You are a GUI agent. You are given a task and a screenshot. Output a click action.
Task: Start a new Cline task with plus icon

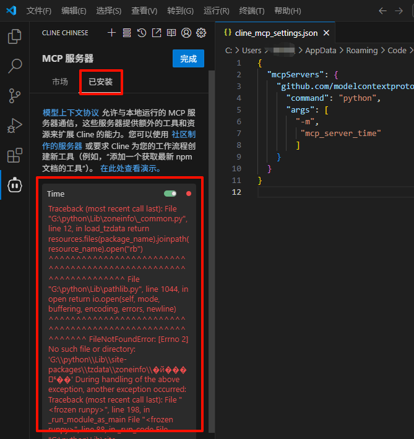[111, 33]
